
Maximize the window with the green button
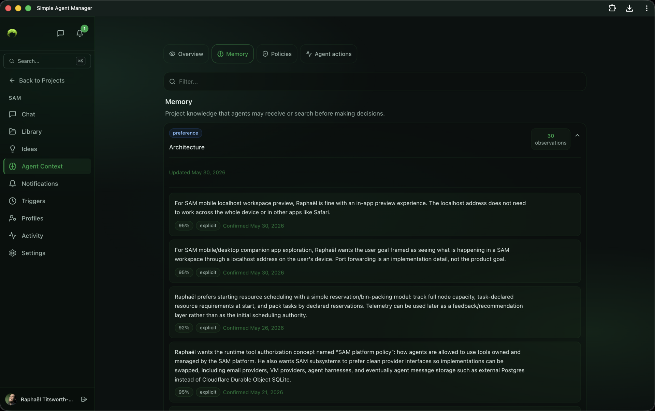point(28,8)
